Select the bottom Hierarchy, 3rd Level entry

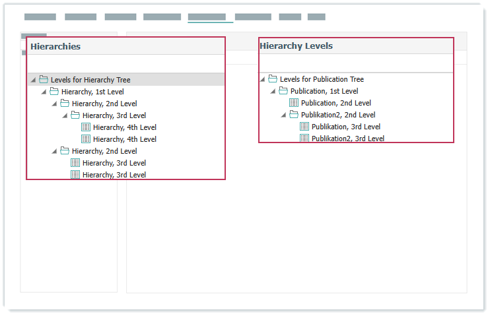(114, 175)
